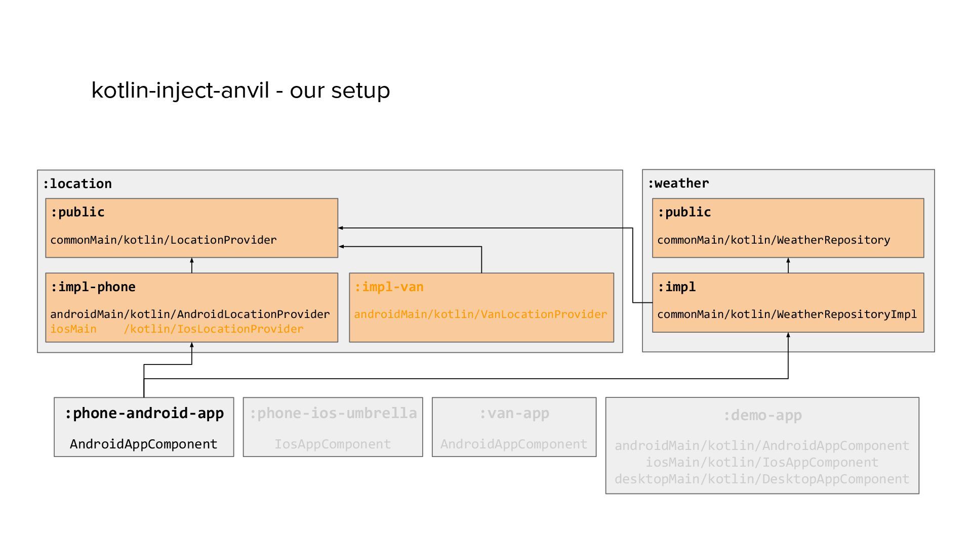Select the location :public box heading
This screenshot has width=972, height=546.
[x=77, y=212]
